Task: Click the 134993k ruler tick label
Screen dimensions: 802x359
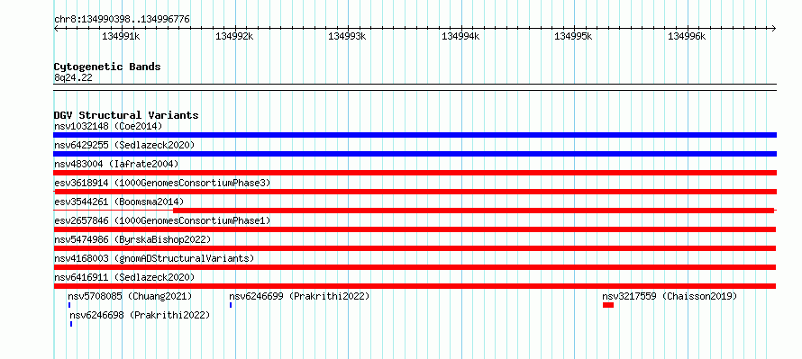Action: click(x=347, y=37)
